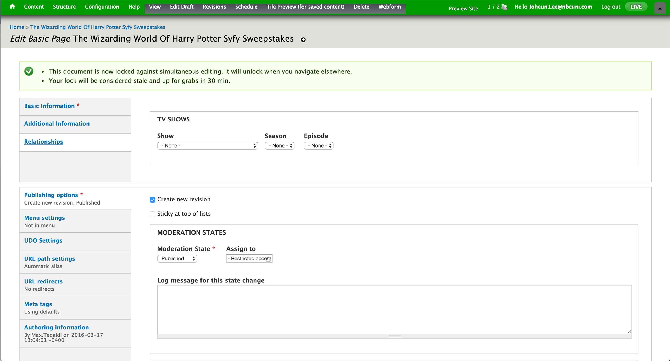Click the LIVE environment toggle
The image size is (670, 361).
coord(636,7)
